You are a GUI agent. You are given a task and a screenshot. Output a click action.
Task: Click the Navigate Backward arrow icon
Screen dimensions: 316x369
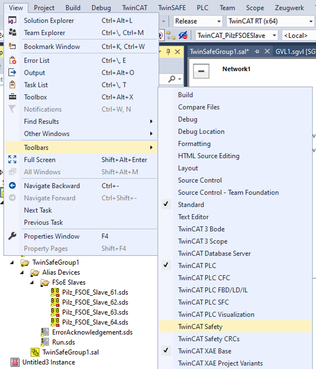click(12, 186)
